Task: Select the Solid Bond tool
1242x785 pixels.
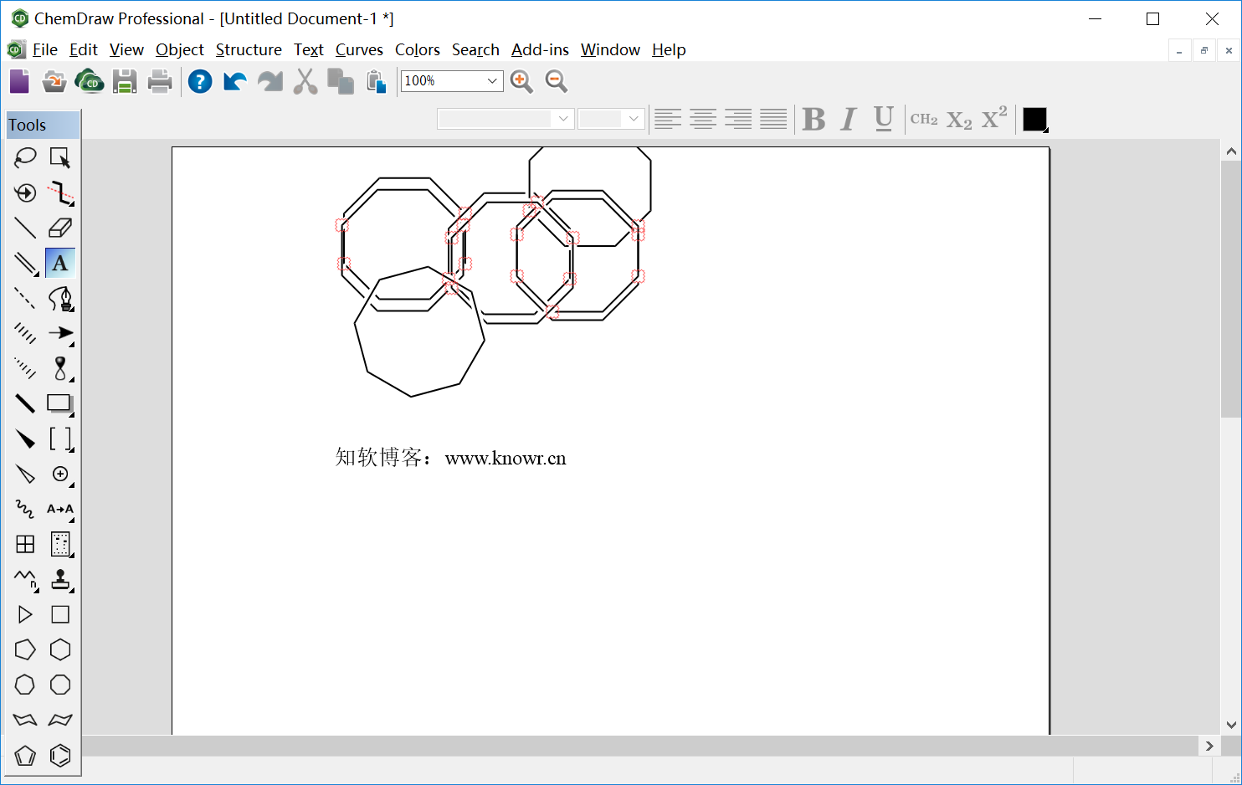Action: tap(25, 228)
